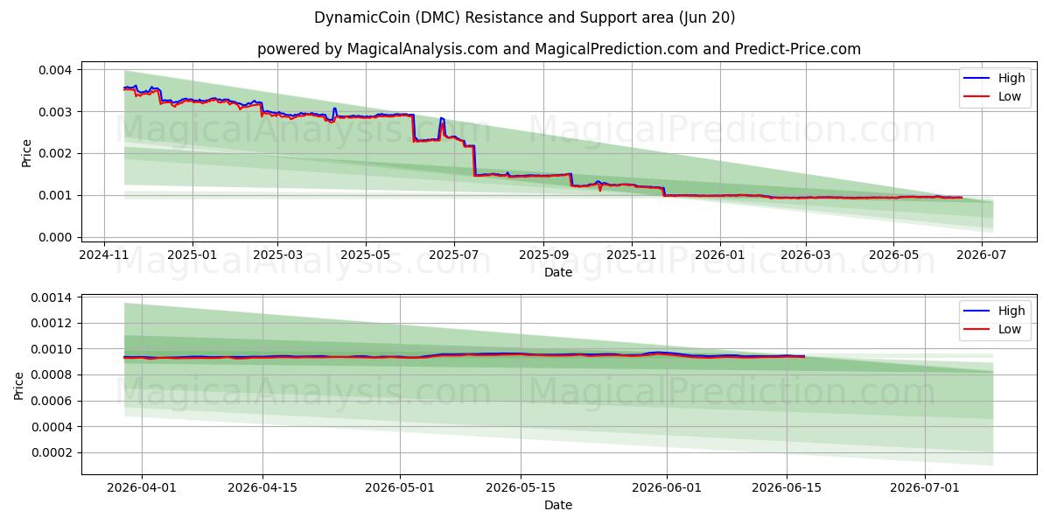1050x525 pixels.
Task: Click the 2026-05 tick label
Action: (x=893, y=255)
